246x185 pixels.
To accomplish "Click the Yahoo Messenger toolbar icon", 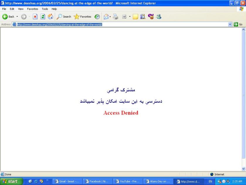I will tap(151, 16).
